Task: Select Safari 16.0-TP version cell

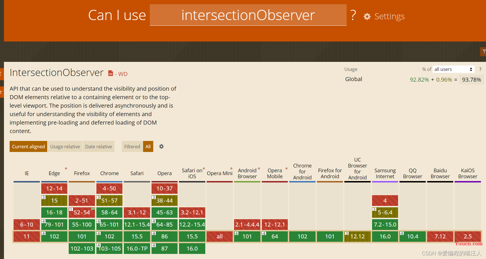Action: coord(137,249)
